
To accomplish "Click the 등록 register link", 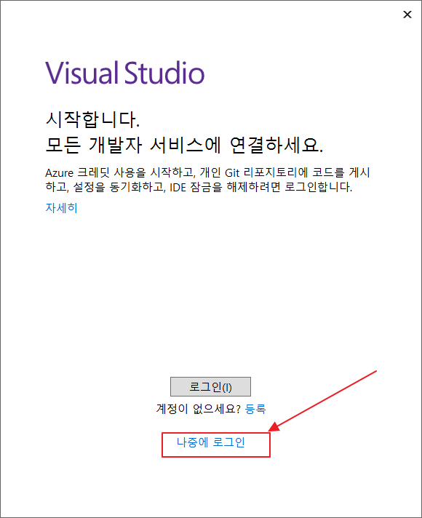I will point(255,409).
